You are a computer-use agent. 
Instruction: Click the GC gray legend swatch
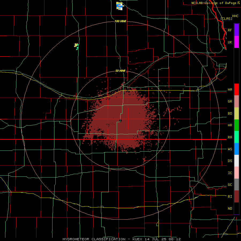point(236,184)
